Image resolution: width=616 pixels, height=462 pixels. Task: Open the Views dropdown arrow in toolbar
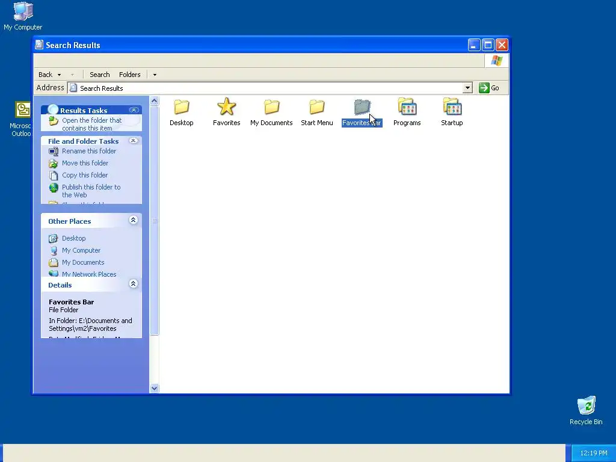(155, 75)
